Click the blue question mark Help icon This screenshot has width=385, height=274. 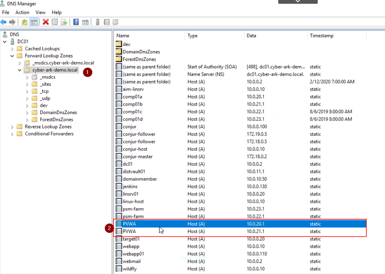pos(76,22)
